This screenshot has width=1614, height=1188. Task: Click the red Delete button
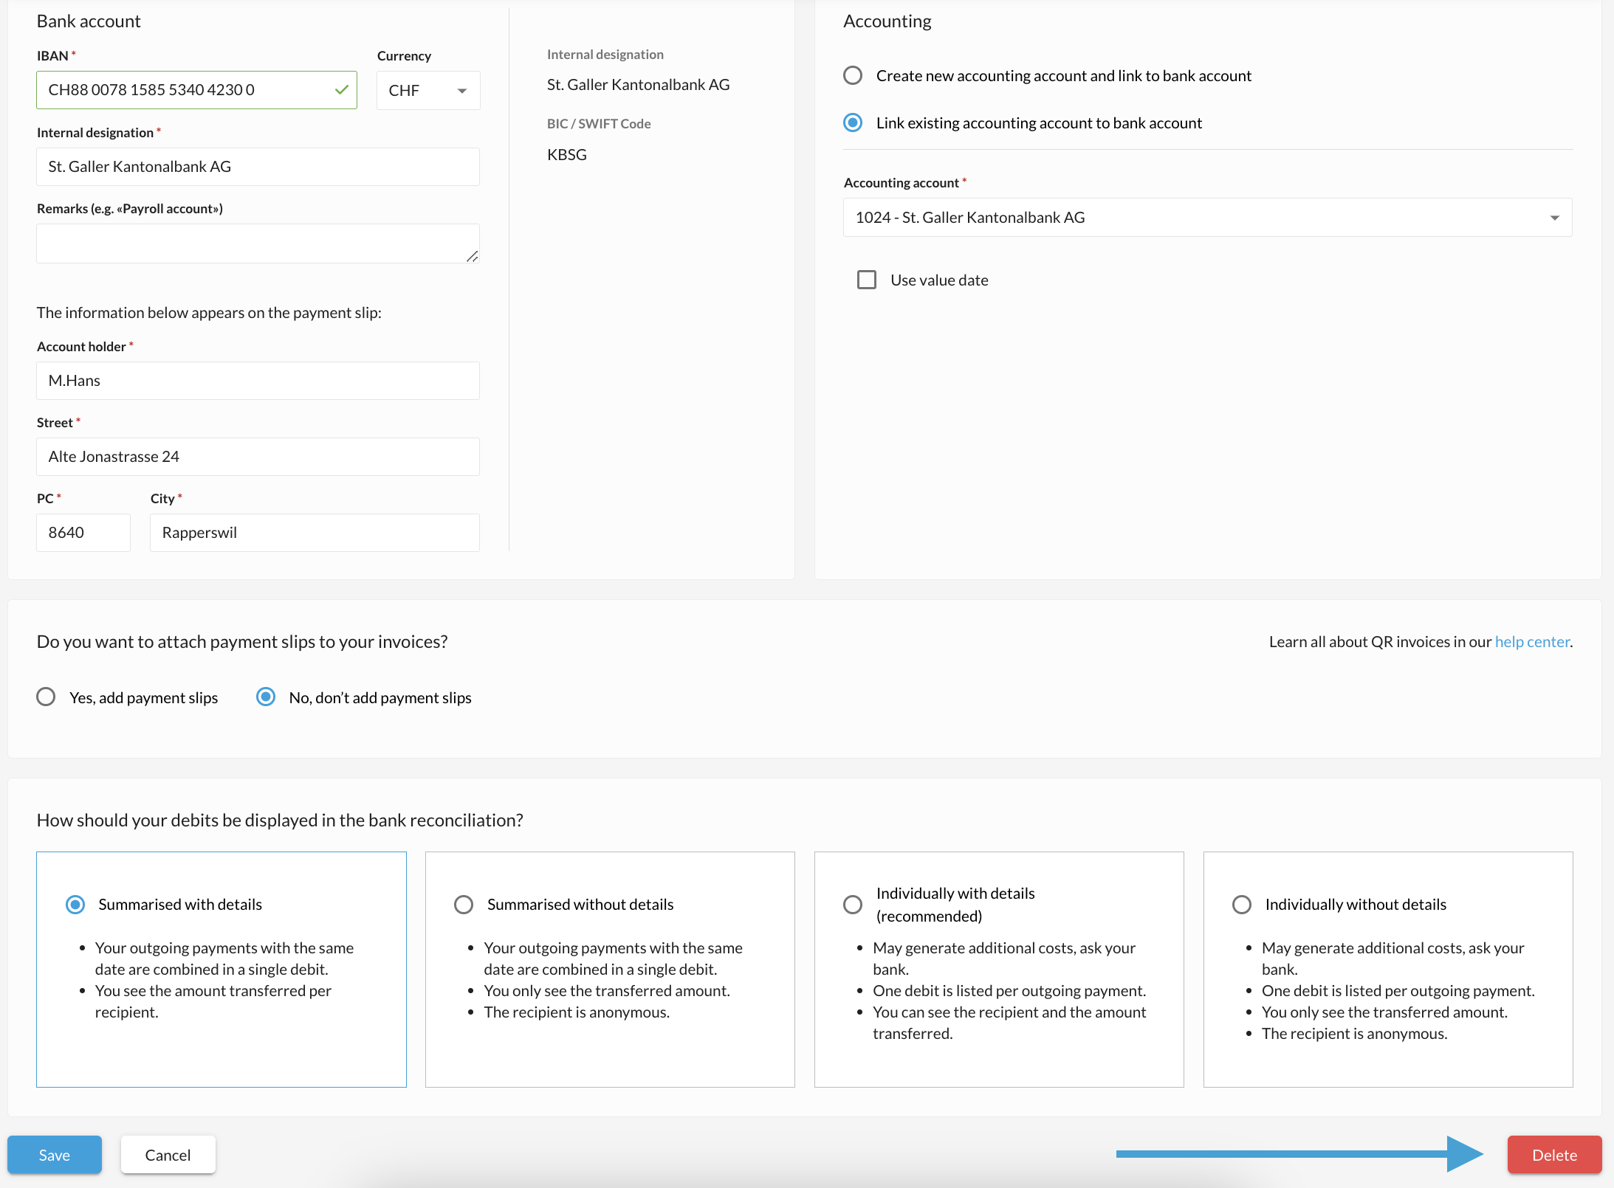click(1555, 1155)
